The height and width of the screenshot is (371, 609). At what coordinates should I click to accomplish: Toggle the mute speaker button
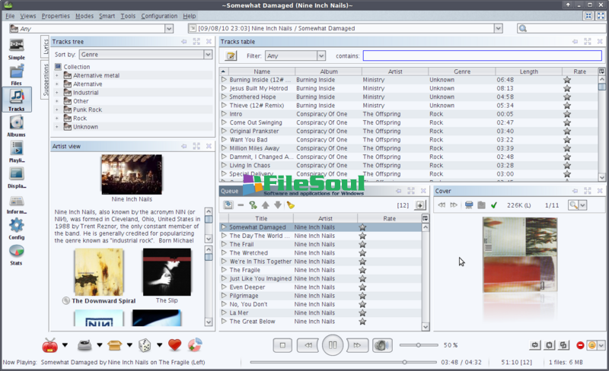point(382,345)
